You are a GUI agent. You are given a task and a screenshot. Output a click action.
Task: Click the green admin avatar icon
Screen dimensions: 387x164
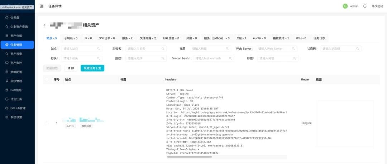345,6
